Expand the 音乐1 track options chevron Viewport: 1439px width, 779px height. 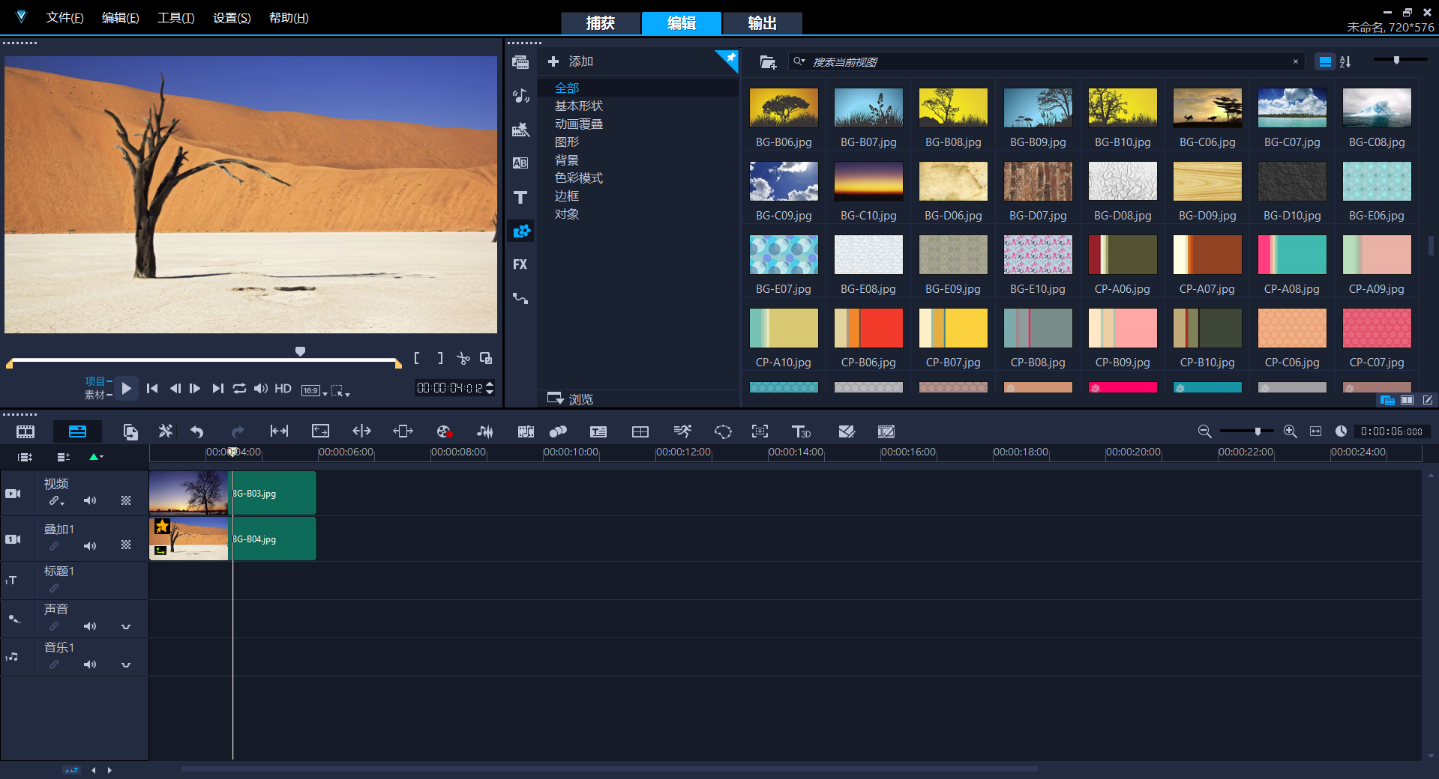pos(126,665)
